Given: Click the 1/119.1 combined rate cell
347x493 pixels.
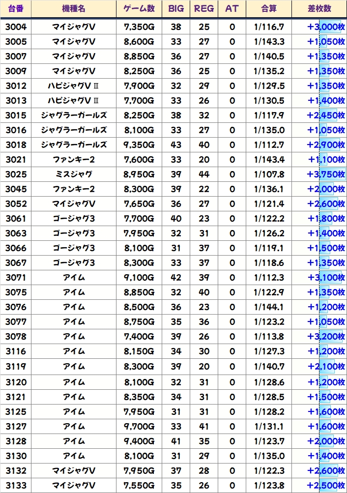Looking at the screenshot, I should tap(269, 248).
